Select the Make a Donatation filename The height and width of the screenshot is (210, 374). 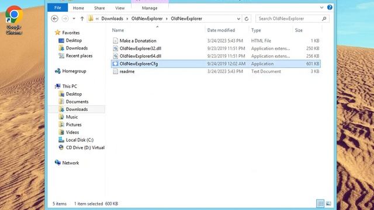[x=138, y=41]
